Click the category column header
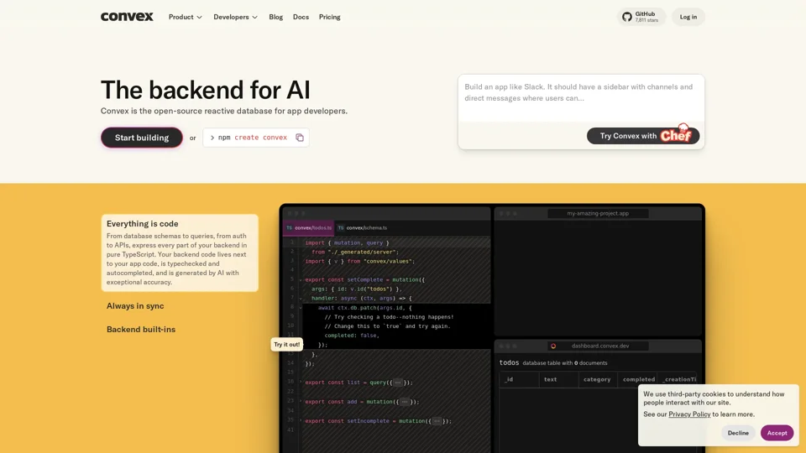 coord(597,379)
